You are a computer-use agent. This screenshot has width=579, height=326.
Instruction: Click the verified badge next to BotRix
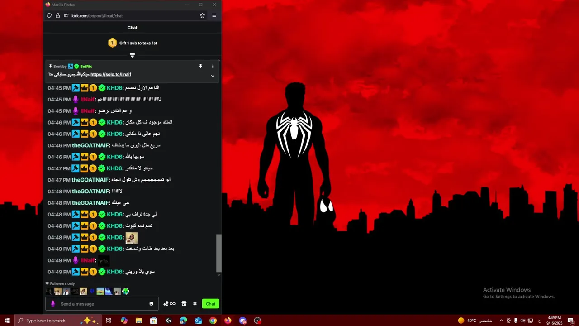point(76,67)
